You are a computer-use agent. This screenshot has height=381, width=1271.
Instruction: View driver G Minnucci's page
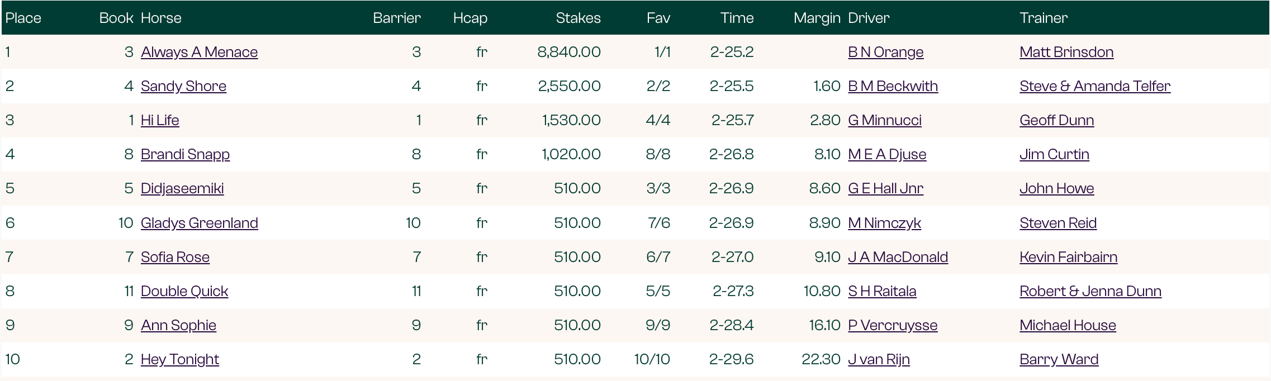point(884,120)
